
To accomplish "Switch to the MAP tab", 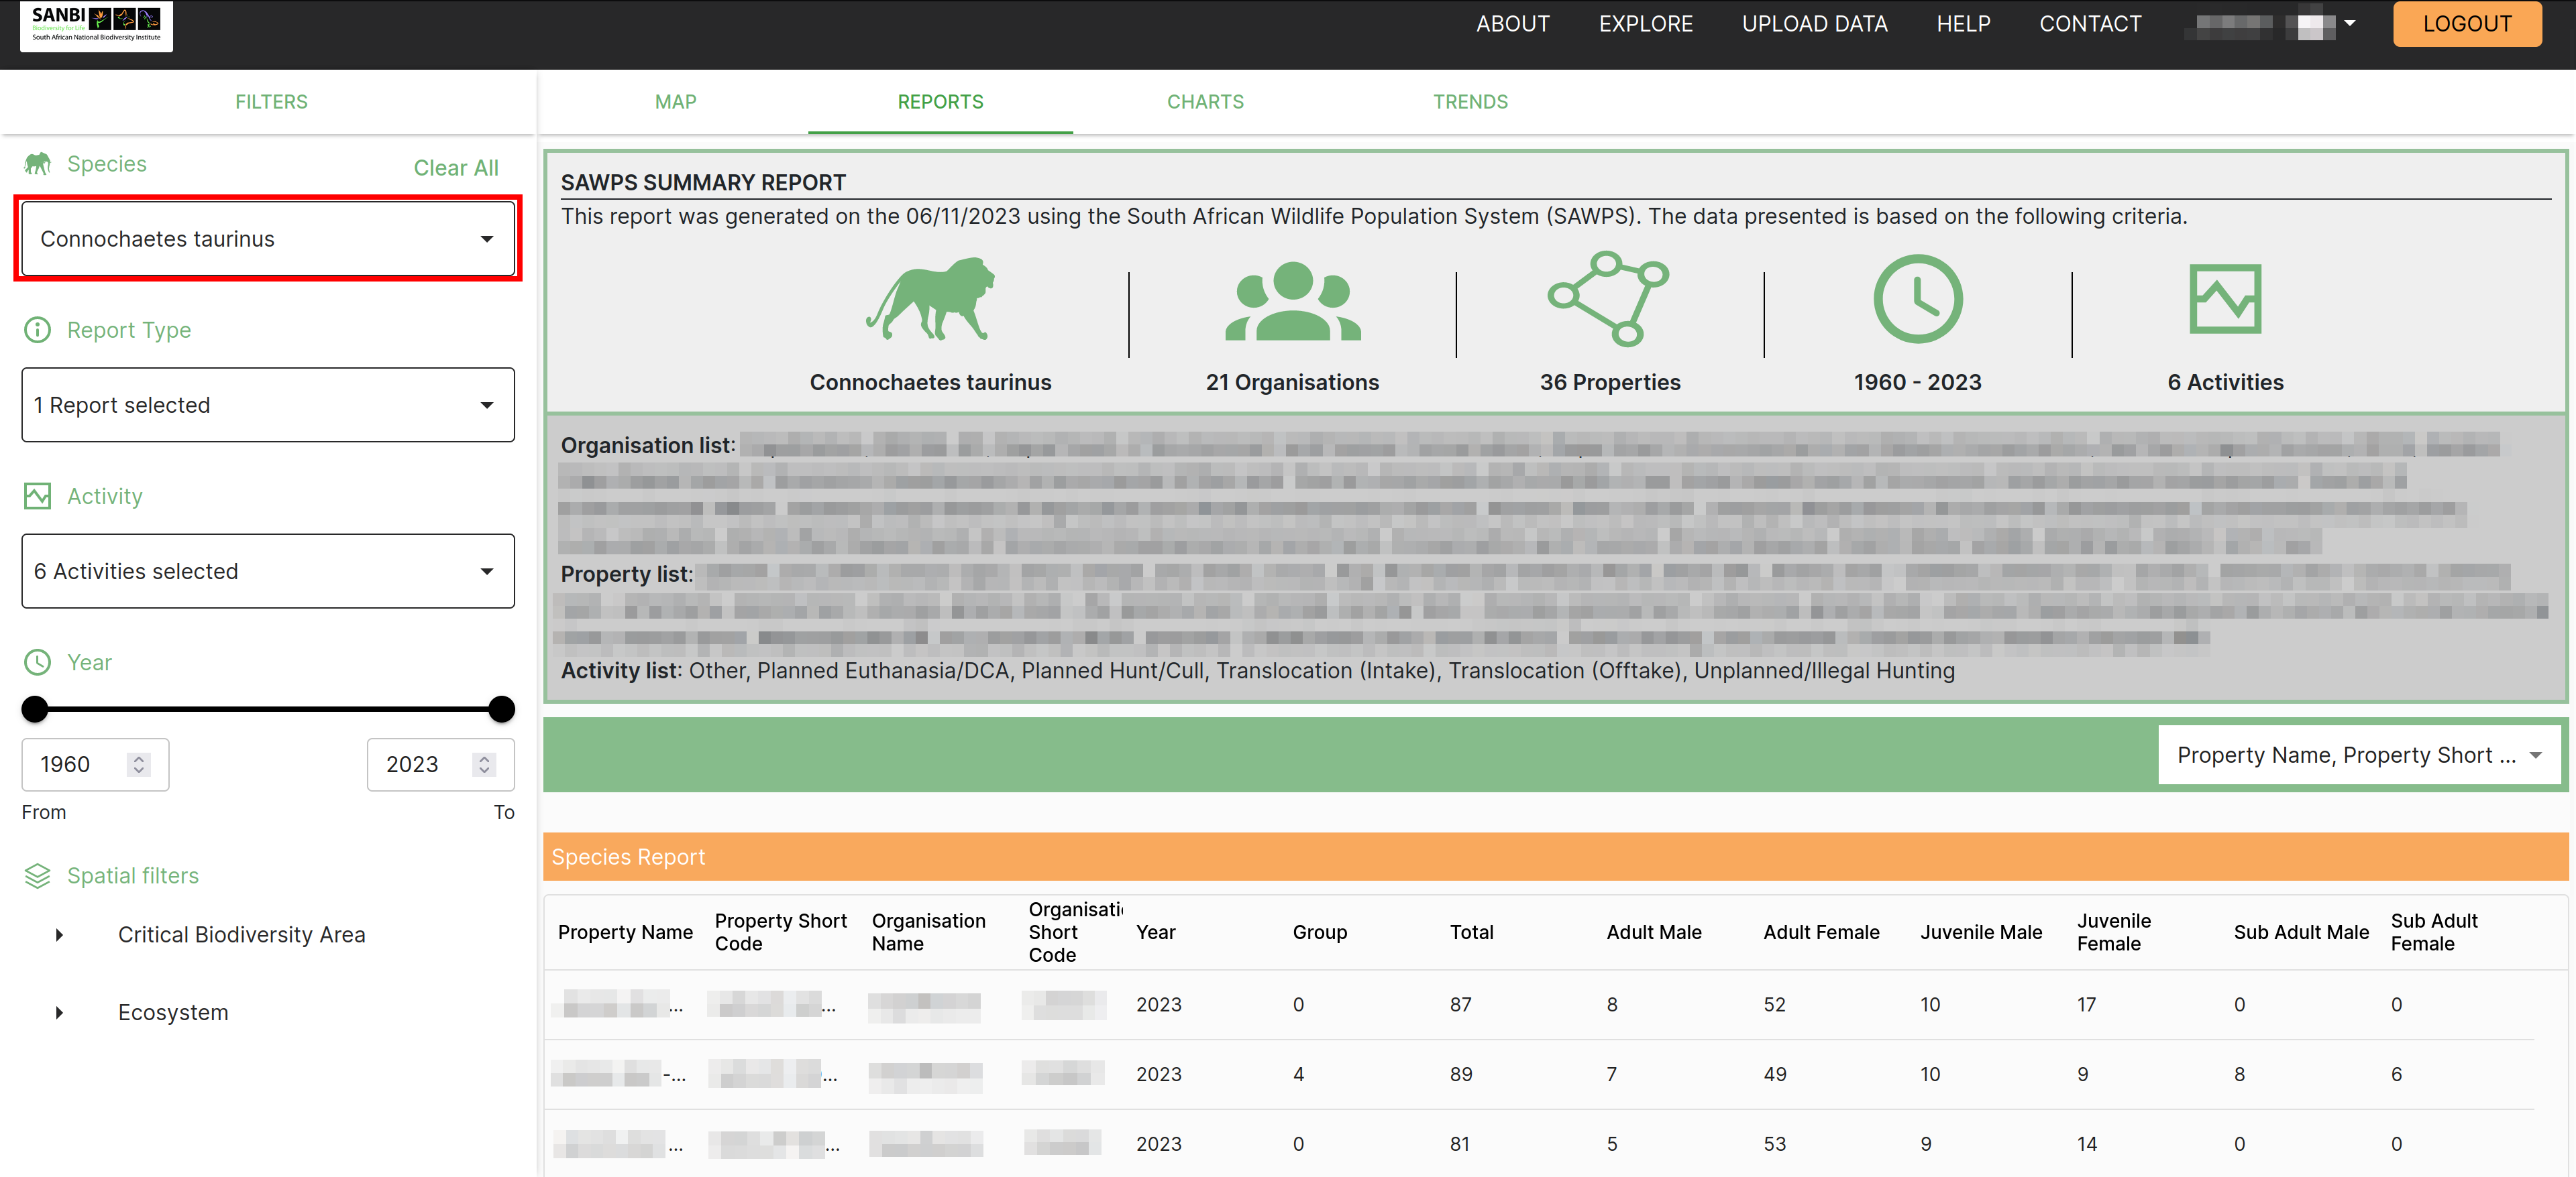I will click(x=676, y=102).
